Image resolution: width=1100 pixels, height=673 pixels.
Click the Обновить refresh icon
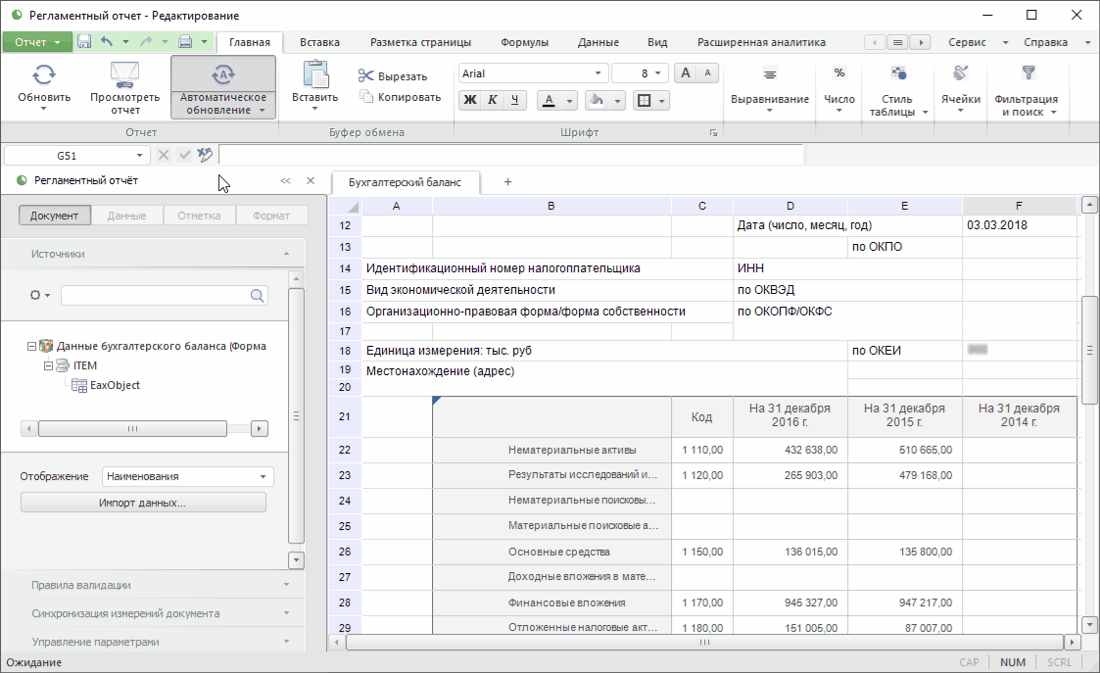44,74
